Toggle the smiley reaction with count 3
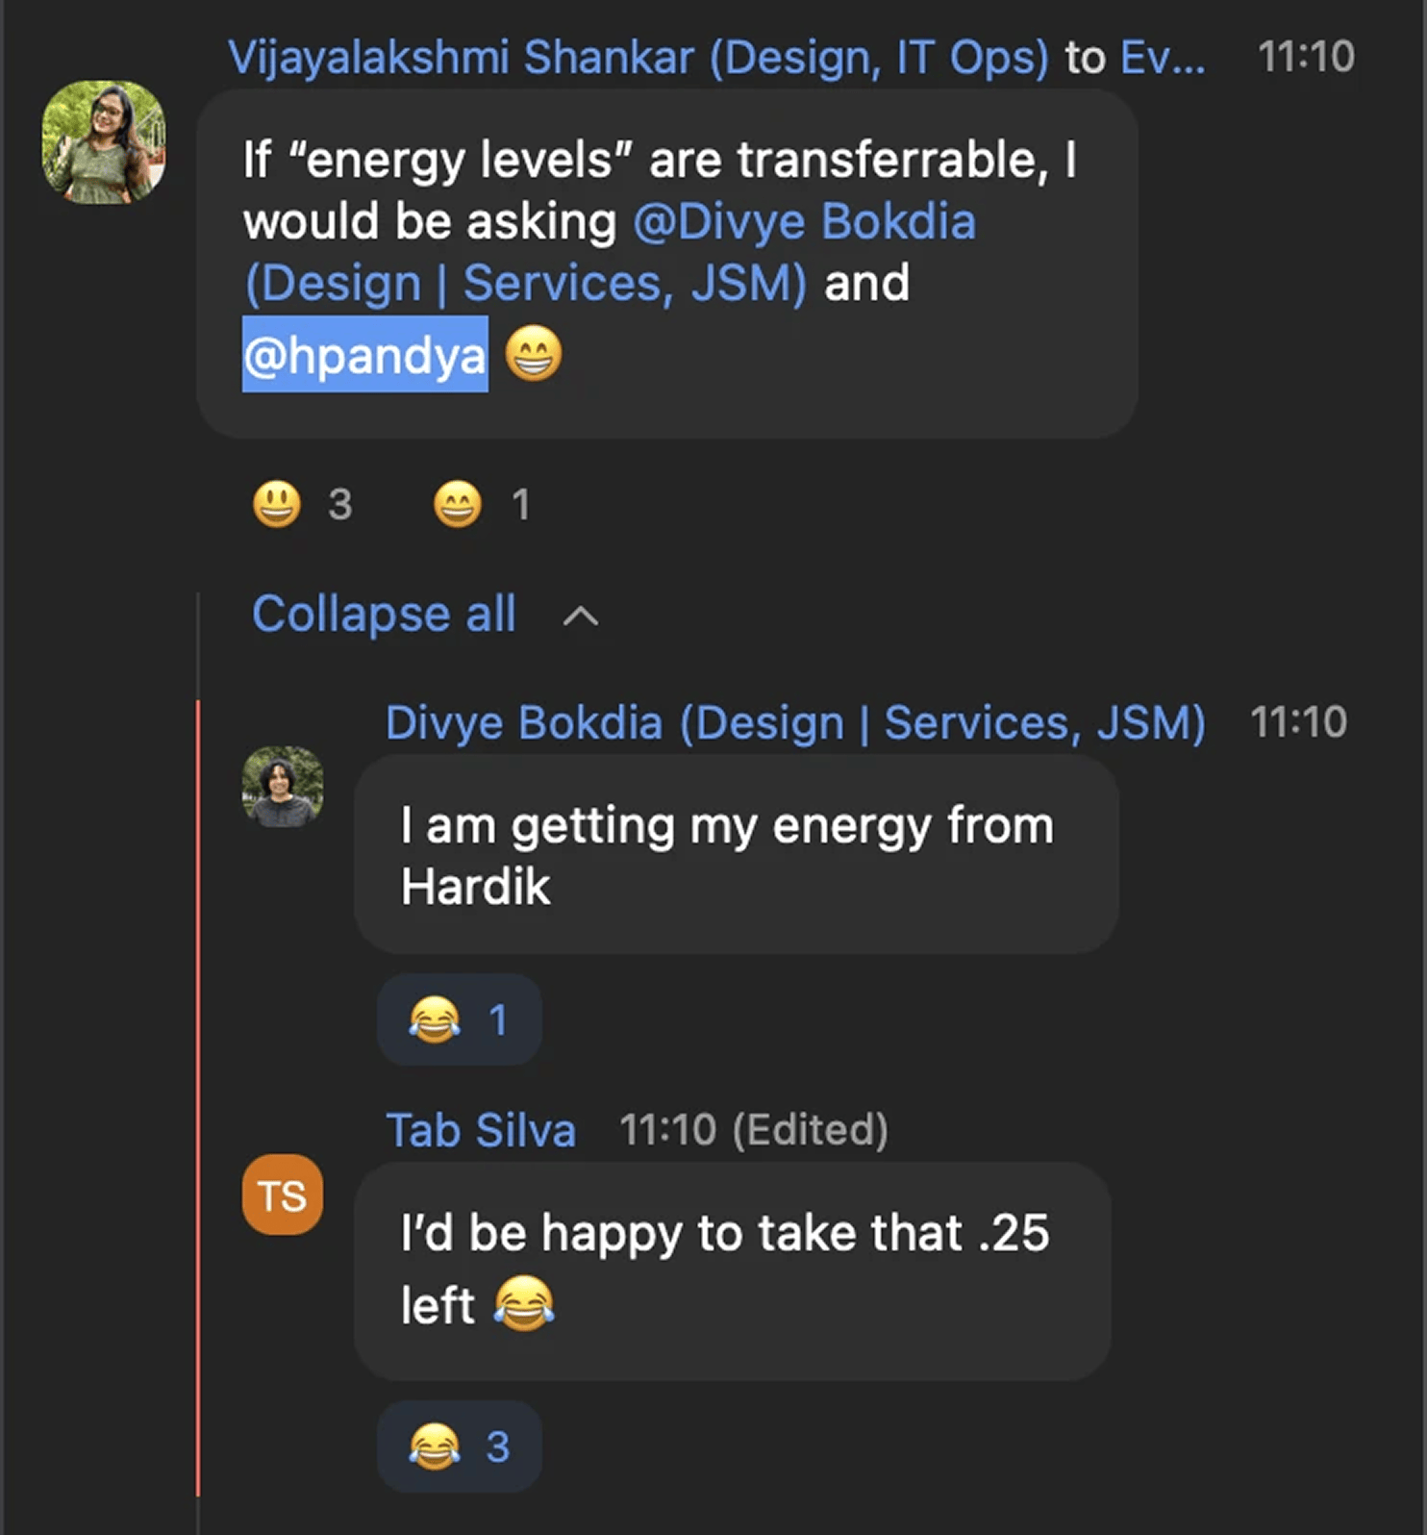 coord(301,504)
